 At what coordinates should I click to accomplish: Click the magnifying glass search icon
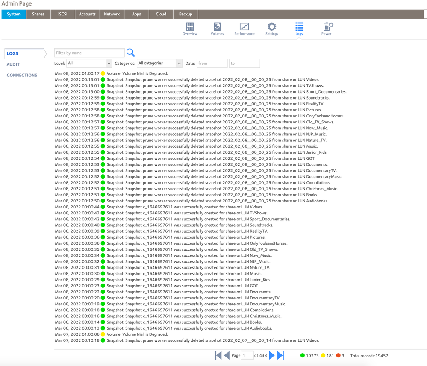(x=130, y=52)
